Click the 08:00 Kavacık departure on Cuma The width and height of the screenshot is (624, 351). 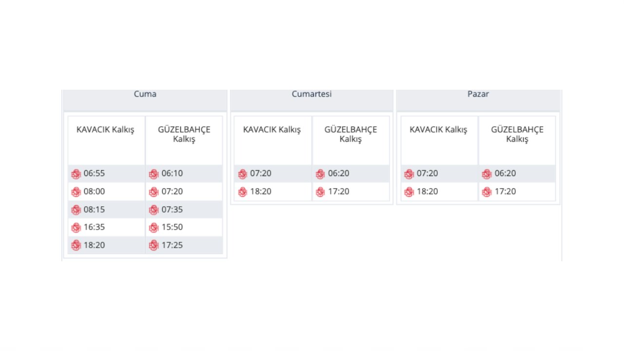94,192
